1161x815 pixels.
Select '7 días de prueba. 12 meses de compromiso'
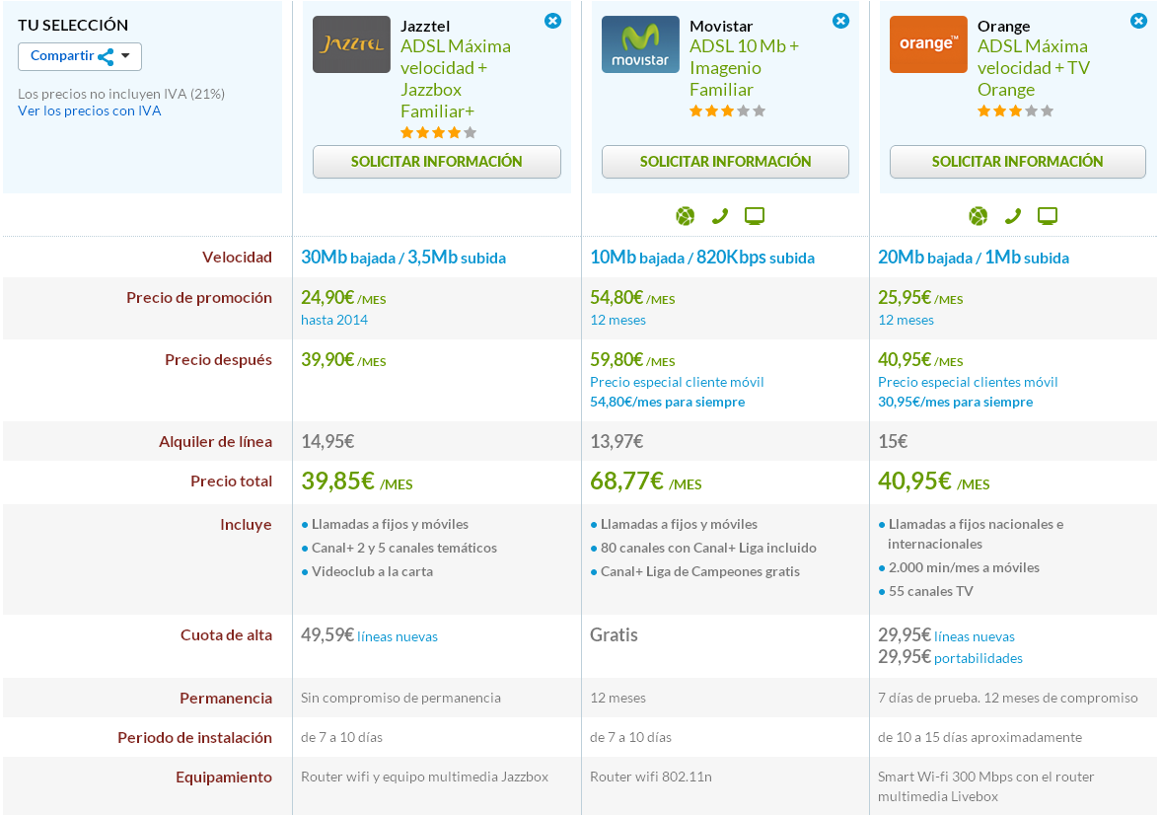(1008, 698)
